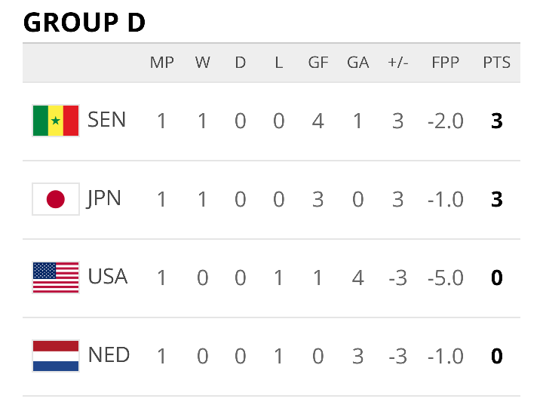Click the Netherlands flag icon
The width and height of the screenshot is (543, 411).
(x=56, y=356)
